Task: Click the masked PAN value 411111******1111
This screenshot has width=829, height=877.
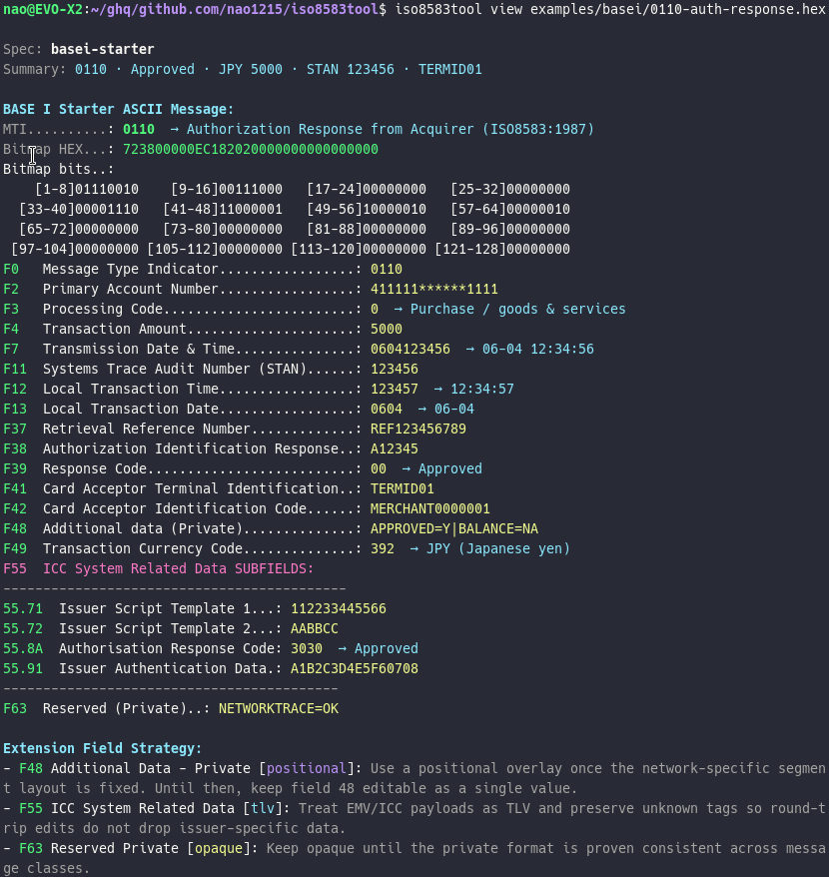Action: pyautogui.click(x=434, y=289)
